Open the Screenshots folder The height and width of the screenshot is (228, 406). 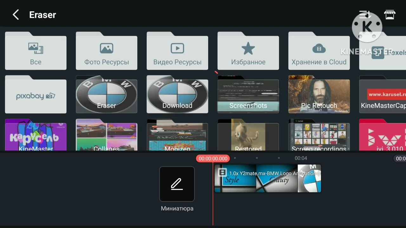tap(248, 94)
